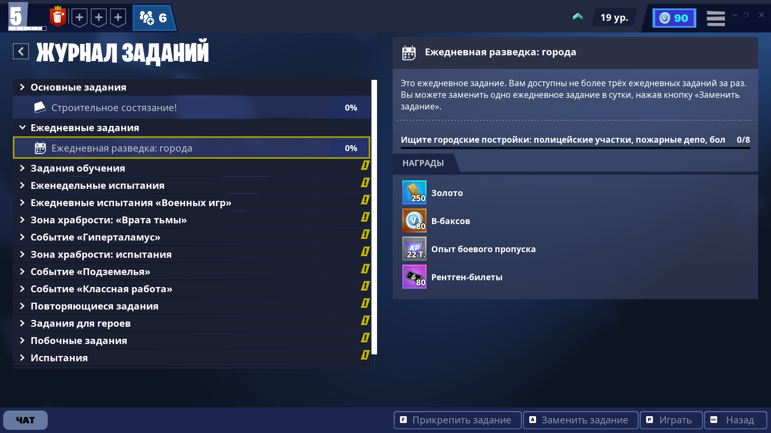Screen dimensions: 771x433
Task: Expand Ежедневные испытания «Военных игр»
Action: coord(192,202)
